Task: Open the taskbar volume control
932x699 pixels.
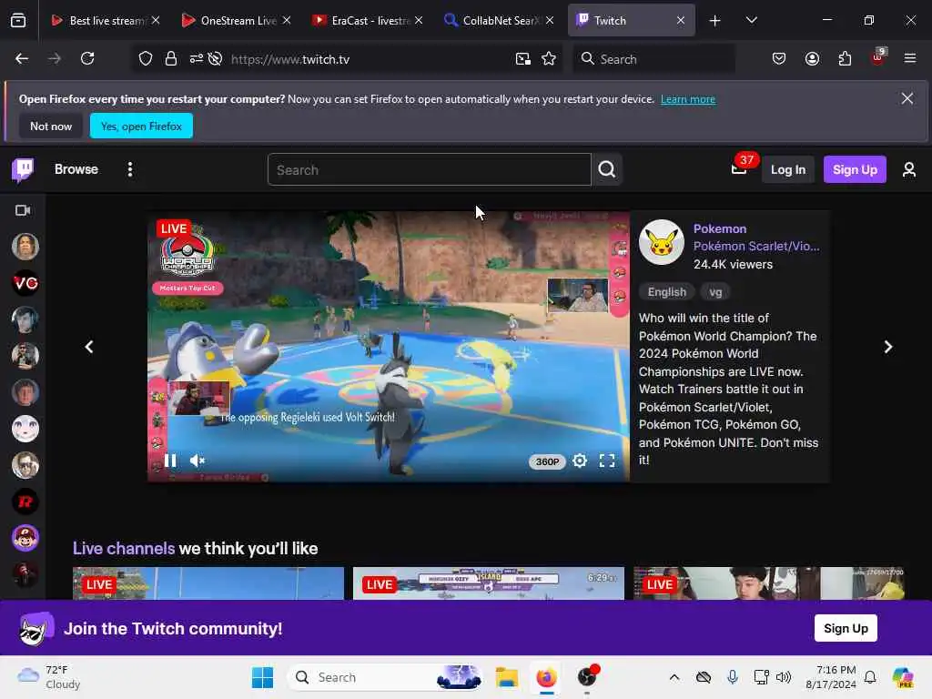Action: pyautogui.click(x=784, y=677)
